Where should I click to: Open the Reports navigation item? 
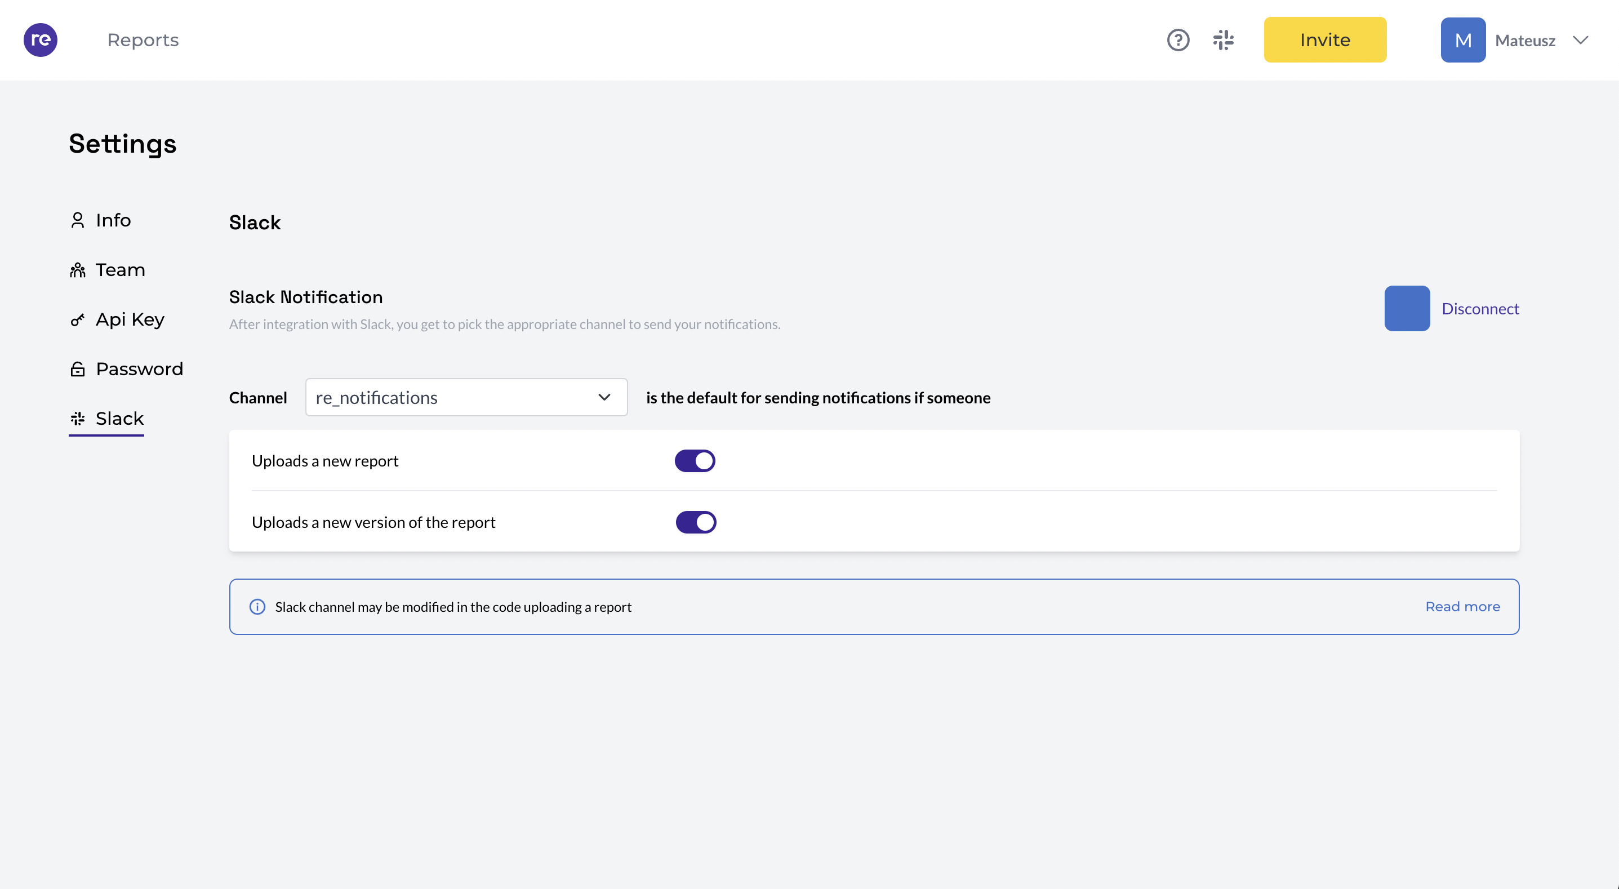point(143,39)
